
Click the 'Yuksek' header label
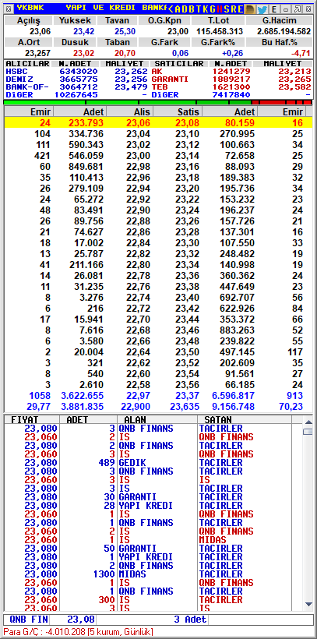click(x=75, y=20)
